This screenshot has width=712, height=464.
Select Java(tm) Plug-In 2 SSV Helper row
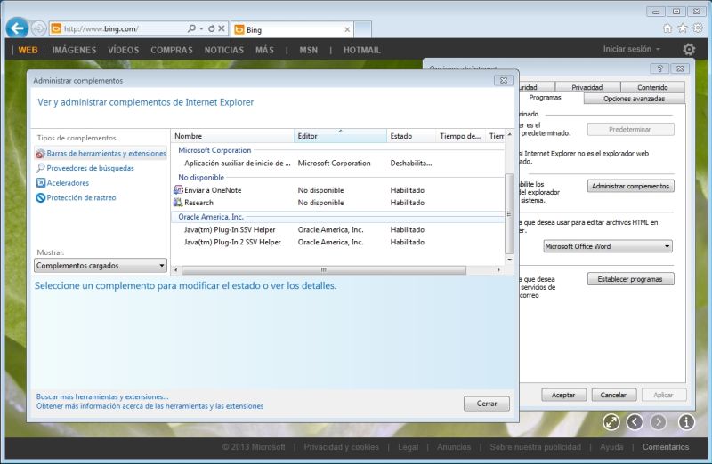[x=338, y=242]
